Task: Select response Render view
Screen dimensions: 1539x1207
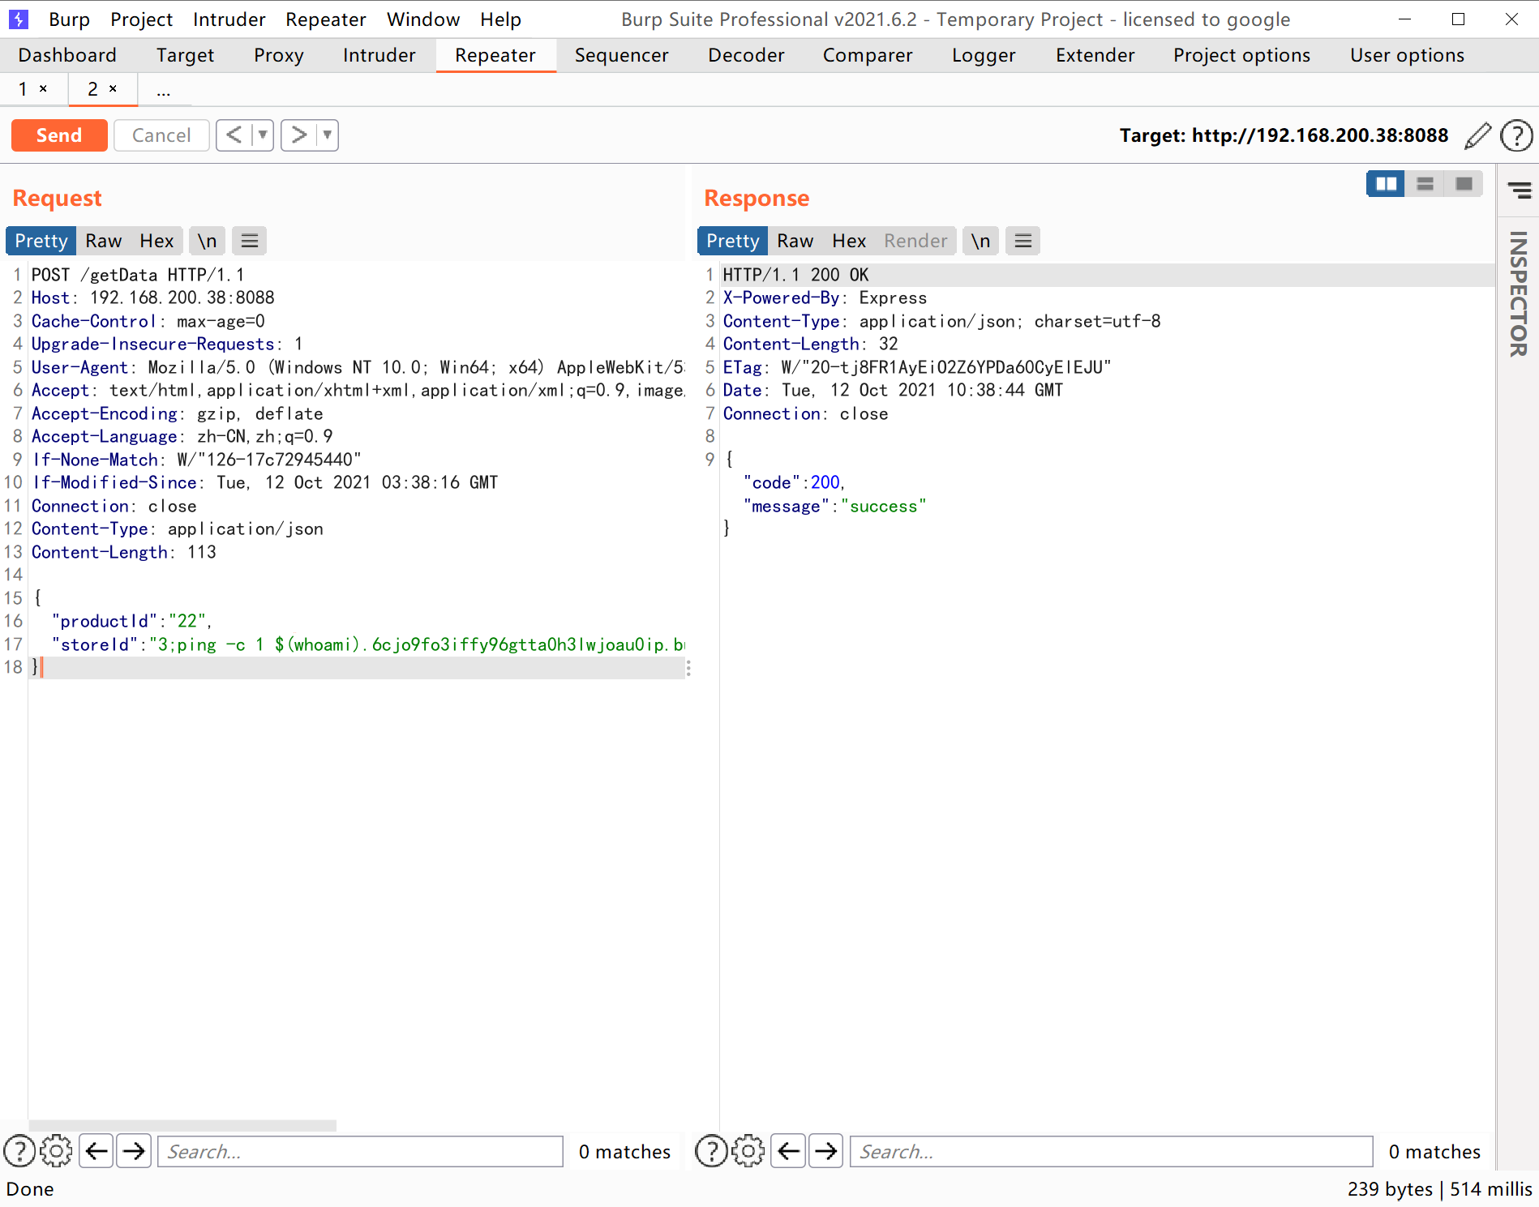Action: (x=915, y=241)
